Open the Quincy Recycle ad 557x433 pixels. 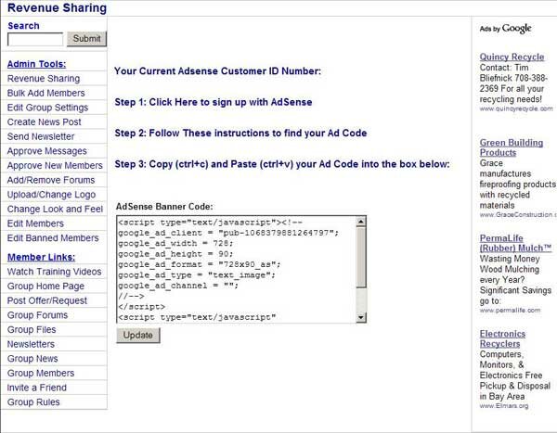point(512,57)
